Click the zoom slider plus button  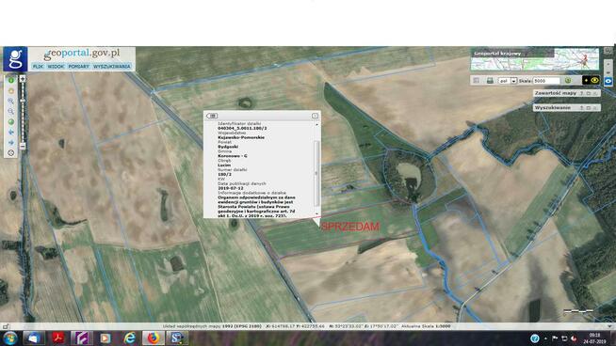tap(23, 79)
